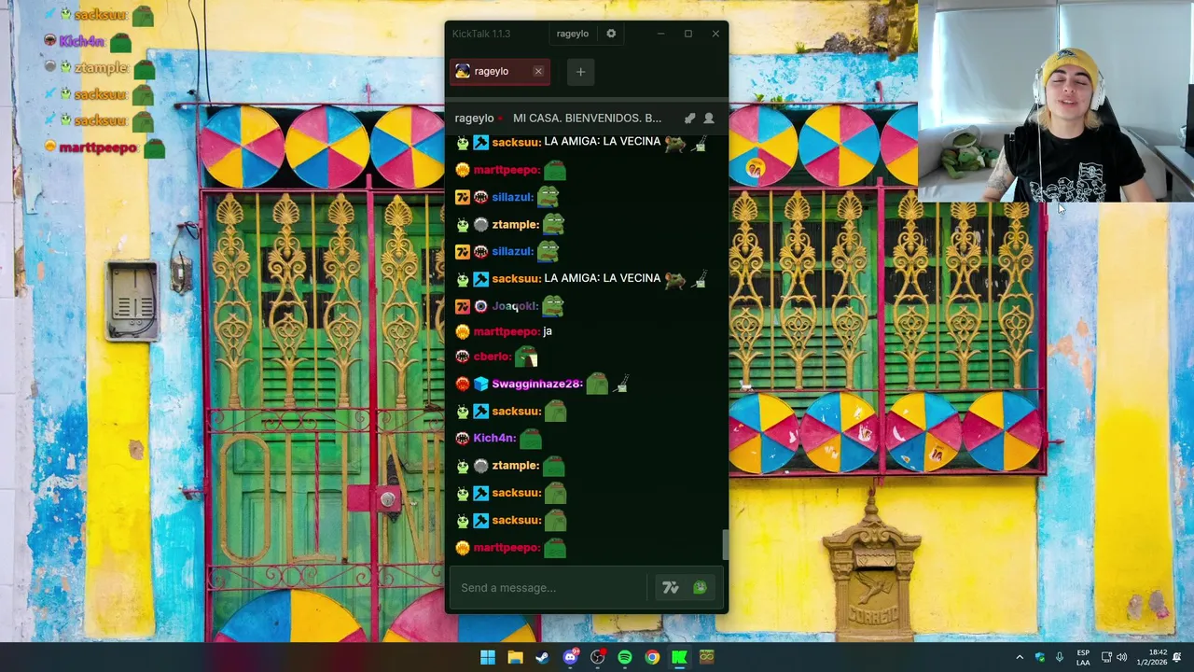Click the 7TV badge next to Joaqokl
Image resolution: width=1194 pixels, height=672 pixels.
coord(462,306)
